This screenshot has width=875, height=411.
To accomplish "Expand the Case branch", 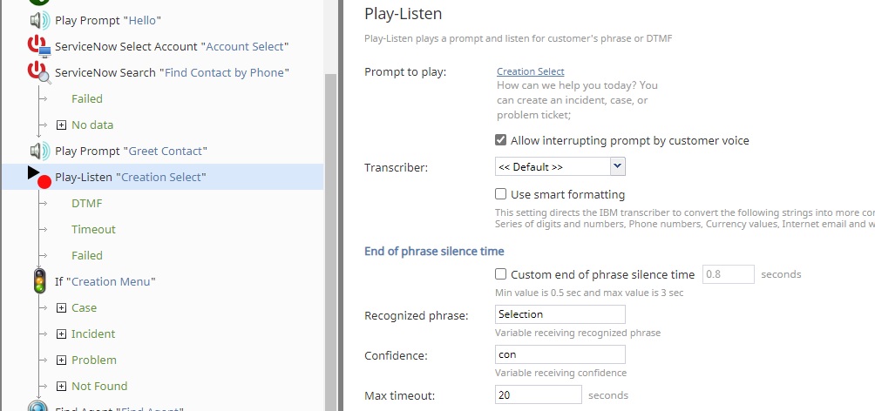I will 61,308.
